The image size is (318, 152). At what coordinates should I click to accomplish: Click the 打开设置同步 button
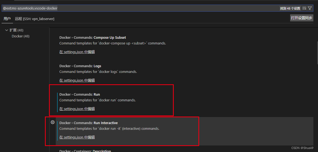(x=301, y=18)
